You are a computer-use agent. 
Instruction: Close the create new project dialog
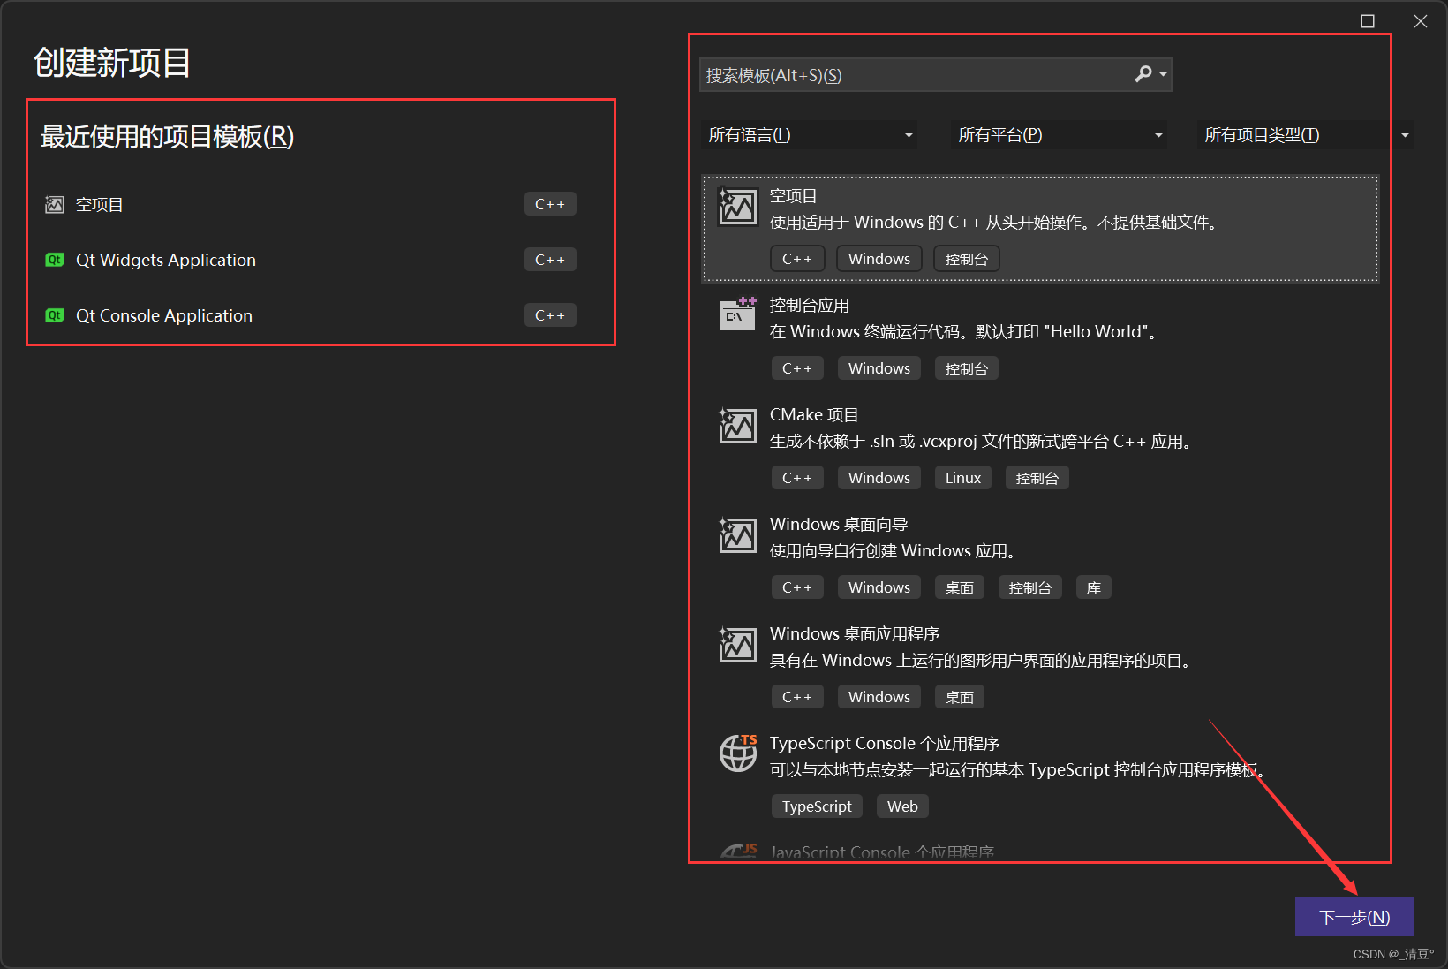tap(1421, 21)
